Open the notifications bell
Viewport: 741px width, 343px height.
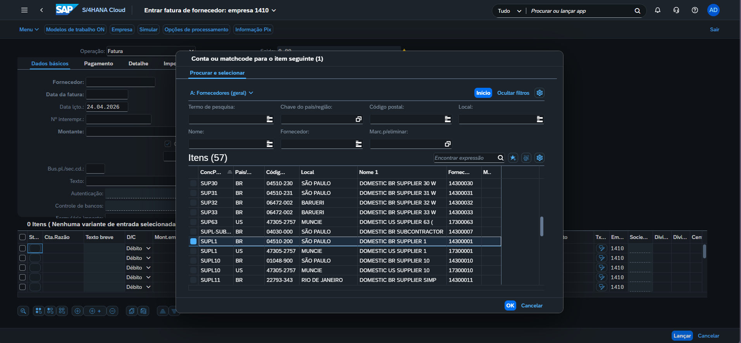(658, 10)
